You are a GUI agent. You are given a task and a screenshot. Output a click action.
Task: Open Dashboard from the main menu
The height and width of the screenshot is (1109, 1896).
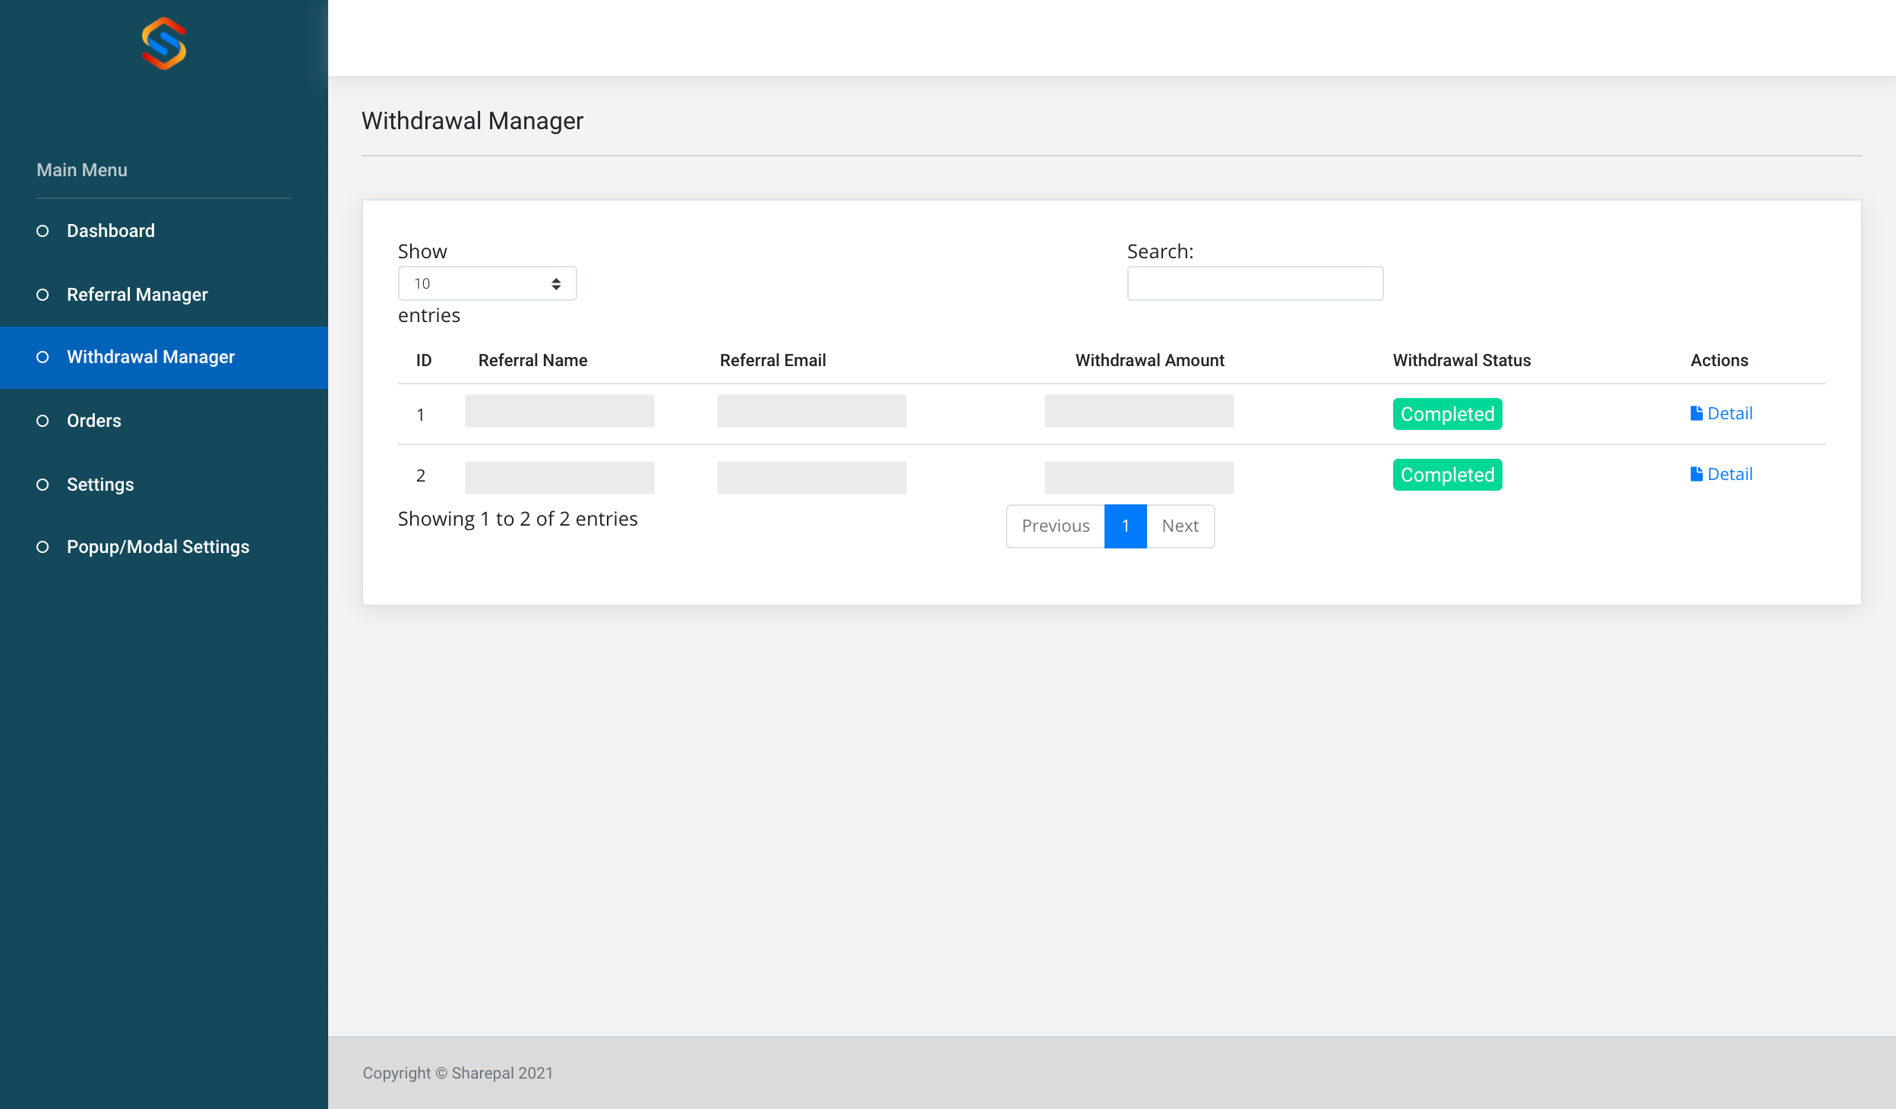(111, 231)
